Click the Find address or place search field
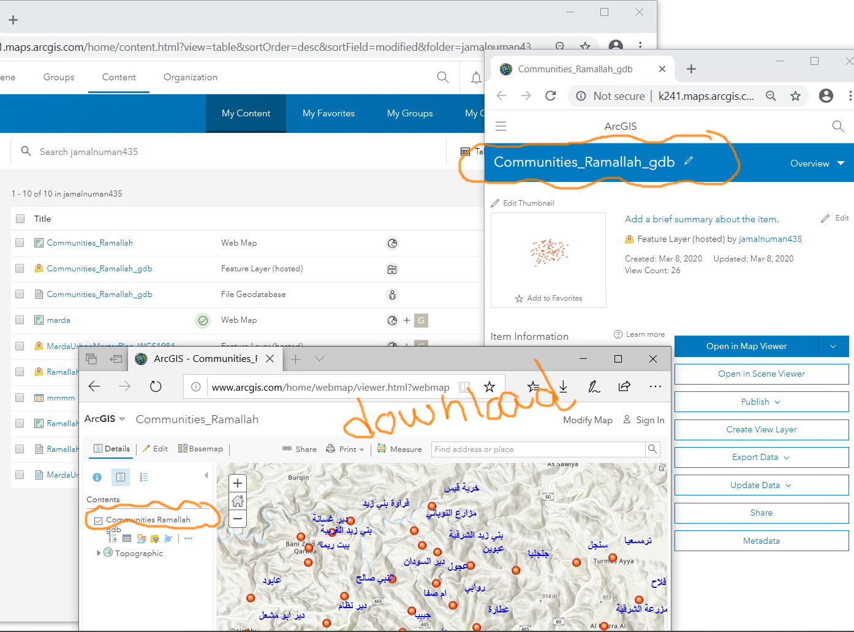This screenshot has width=854, height=632. point(538,449)
